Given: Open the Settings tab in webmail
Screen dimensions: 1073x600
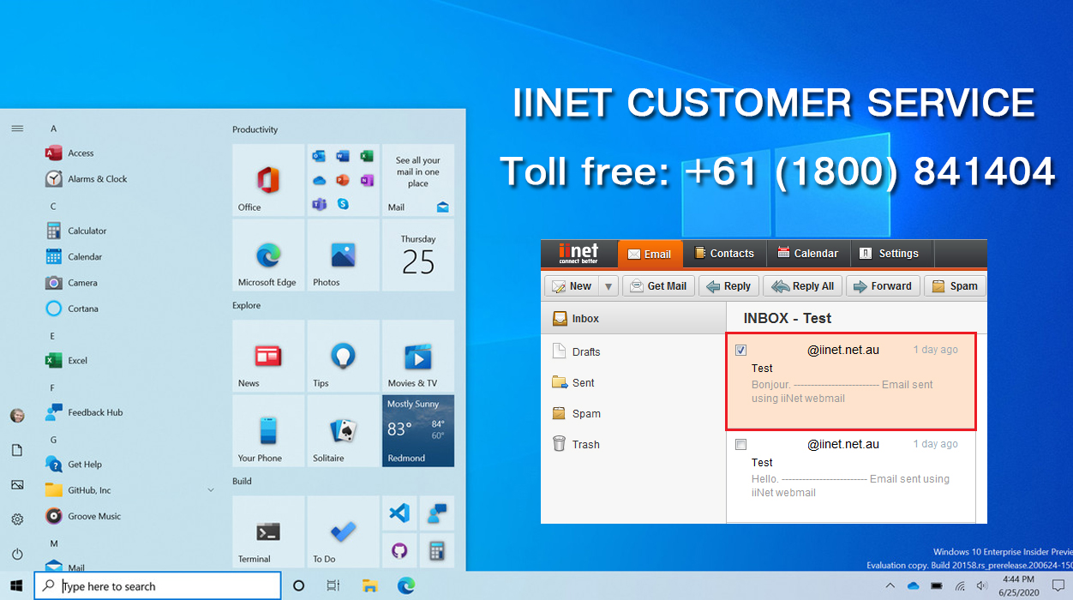Looking at the screenshot, I should [x=891, y=253].
